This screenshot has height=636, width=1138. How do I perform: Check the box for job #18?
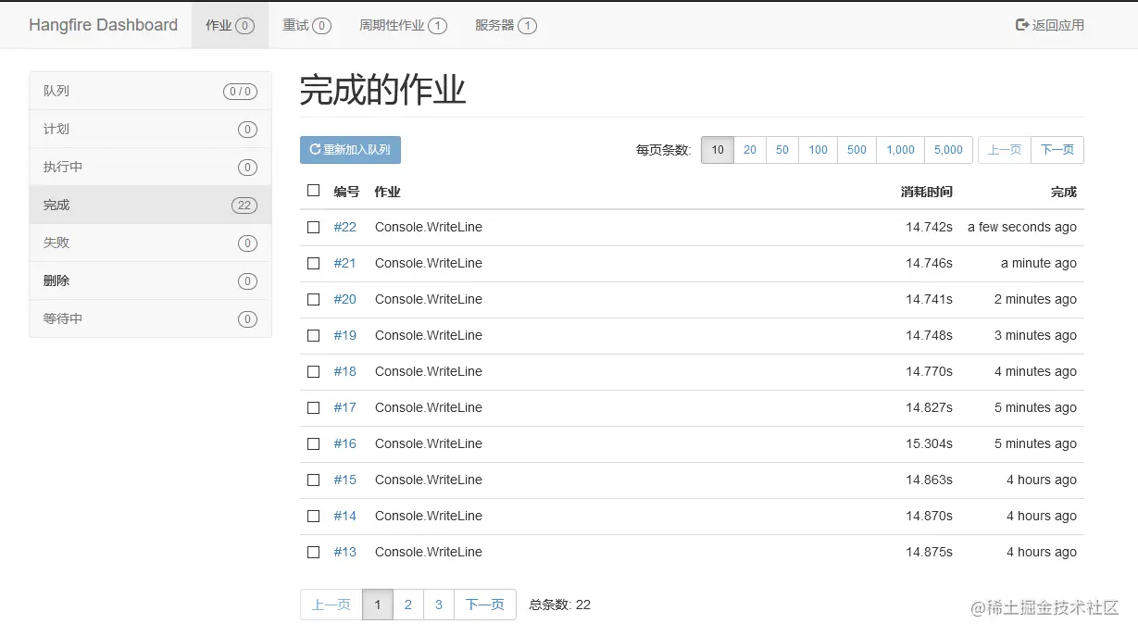tap(313, 371)
